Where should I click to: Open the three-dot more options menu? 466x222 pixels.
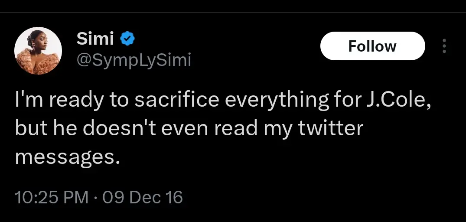444,46
